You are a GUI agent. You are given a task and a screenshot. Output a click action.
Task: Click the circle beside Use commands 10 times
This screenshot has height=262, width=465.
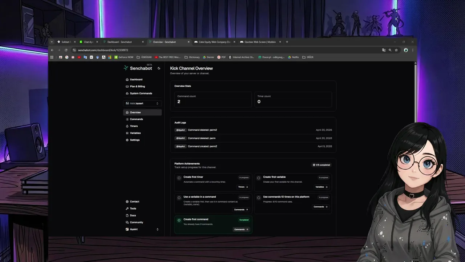(x=259, y=198)
